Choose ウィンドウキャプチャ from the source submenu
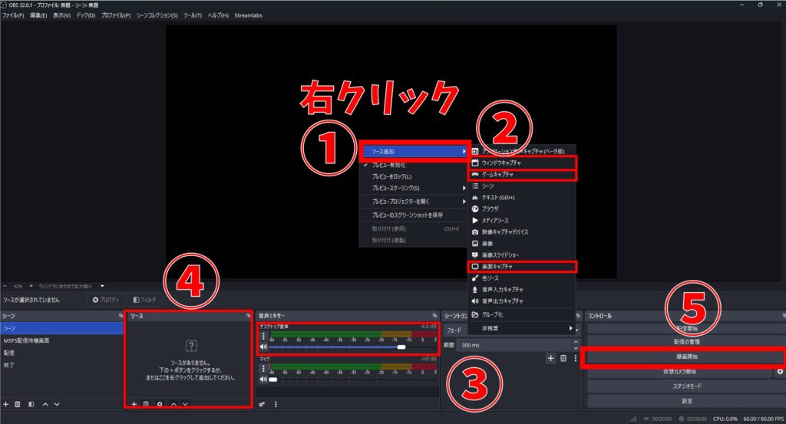 click(x=521, y=163)
